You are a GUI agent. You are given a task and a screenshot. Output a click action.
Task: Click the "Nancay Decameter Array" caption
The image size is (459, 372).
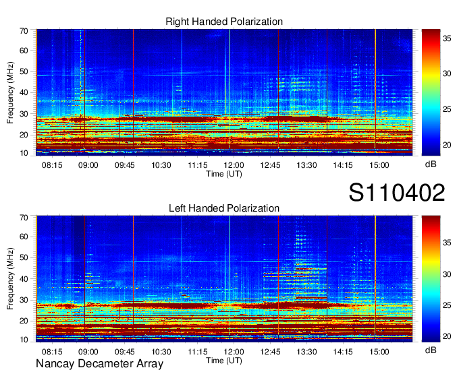99,363
